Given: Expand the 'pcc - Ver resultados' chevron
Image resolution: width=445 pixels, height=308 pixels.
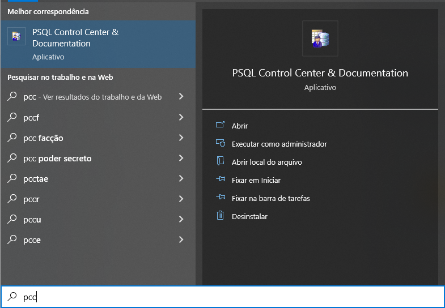Looking at the screenshot, I should 181,97.
